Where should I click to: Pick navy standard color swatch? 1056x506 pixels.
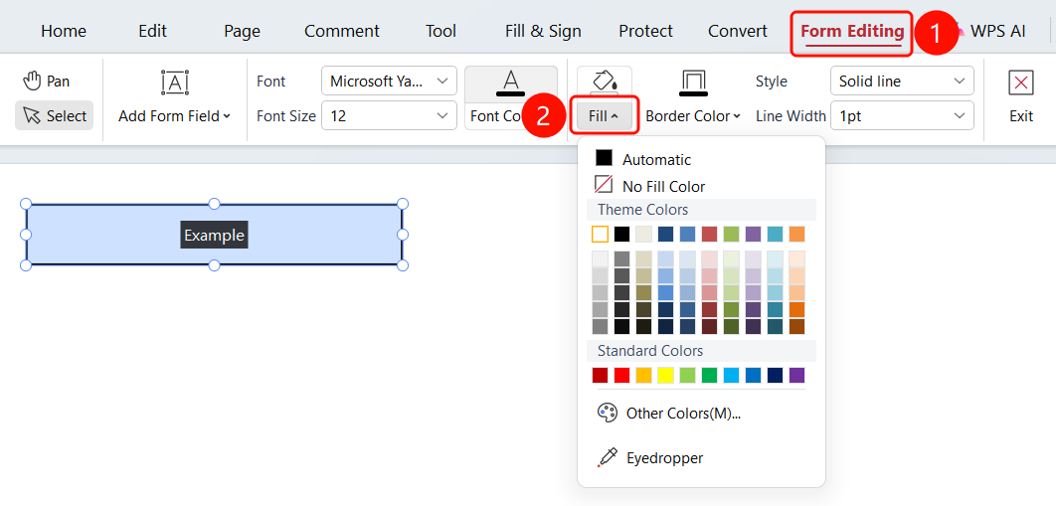[x=776, y=376]
